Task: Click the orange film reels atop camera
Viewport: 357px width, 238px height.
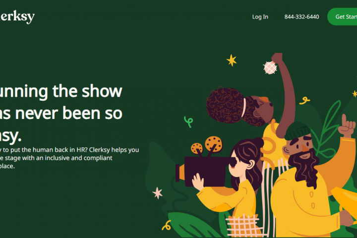Action: (x=206, y=147)
